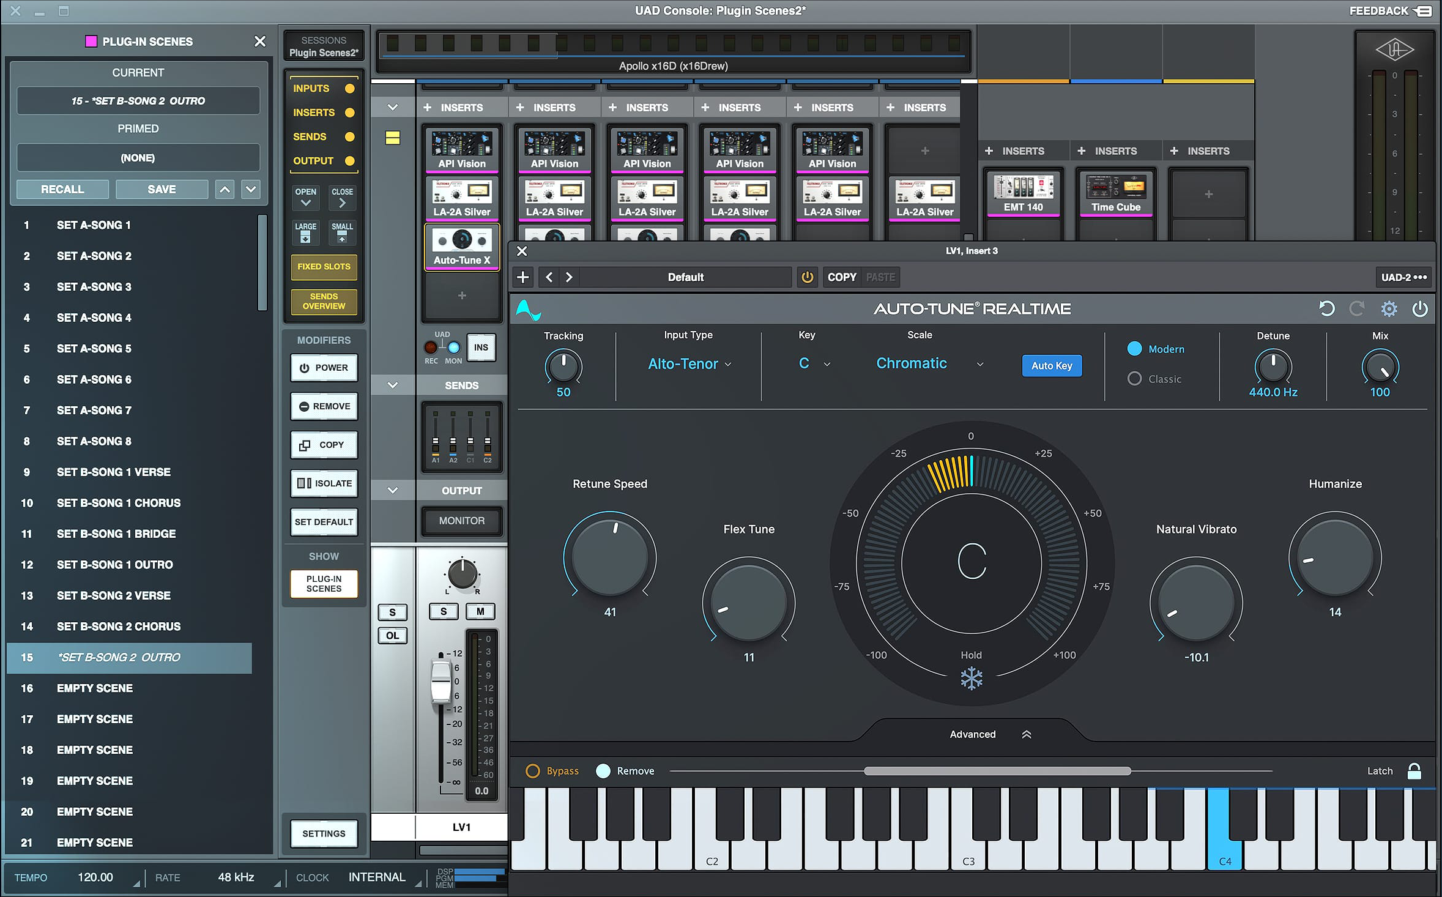
Task: Click the LV1 channel volume fader
Action: [440, 681]
